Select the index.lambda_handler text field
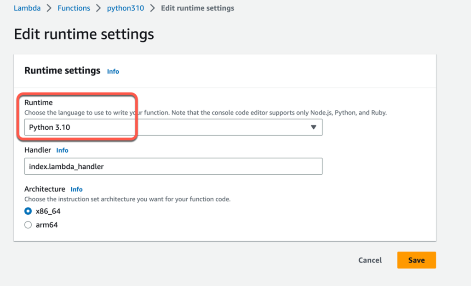 (173, 166)
